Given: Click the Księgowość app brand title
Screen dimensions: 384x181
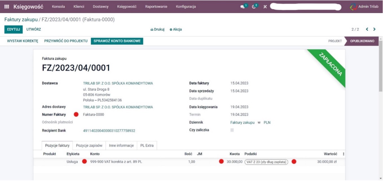Looking at the screenshot, I should [x=28, y=6].
